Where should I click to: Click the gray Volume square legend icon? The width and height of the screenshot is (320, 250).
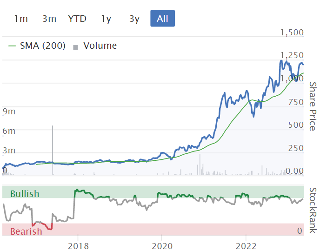76,46
